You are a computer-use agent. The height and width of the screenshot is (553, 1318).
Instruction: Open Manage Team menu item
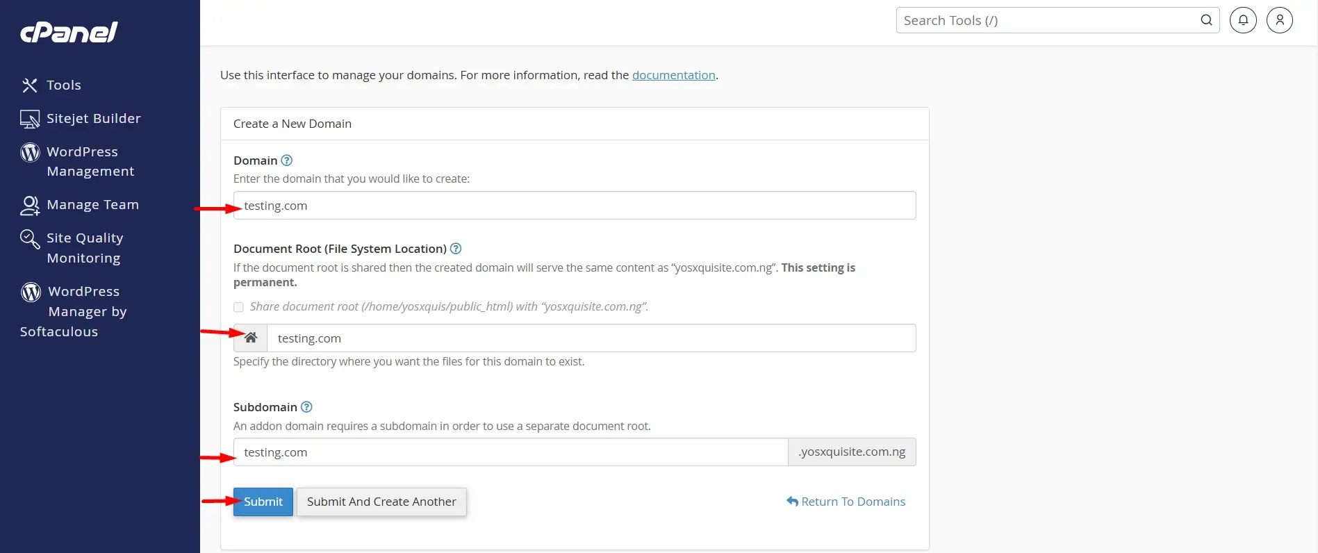tap(92, 205)
